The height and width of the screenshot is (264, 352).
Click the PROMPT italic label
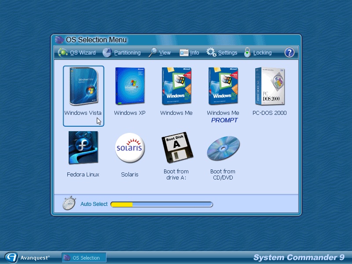click(224, 120)
